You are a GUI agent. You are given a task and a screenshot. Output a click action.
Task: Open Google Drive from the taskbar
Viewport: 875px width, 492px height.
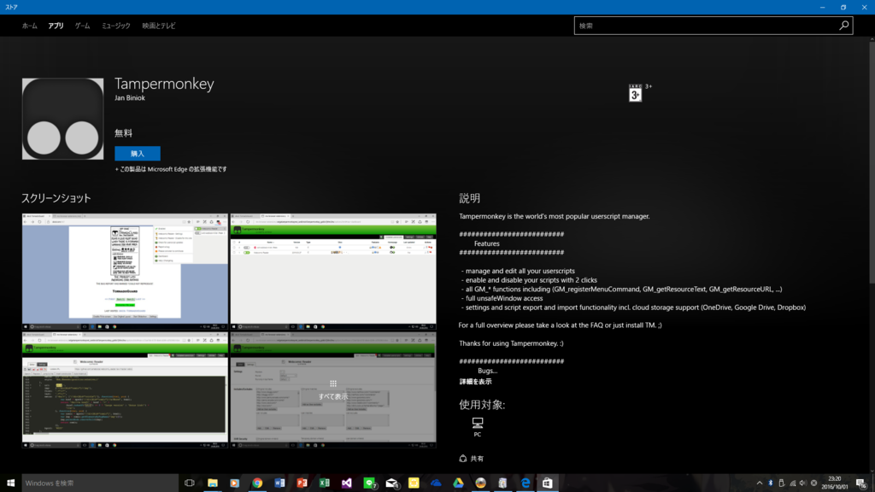[458, 483]
